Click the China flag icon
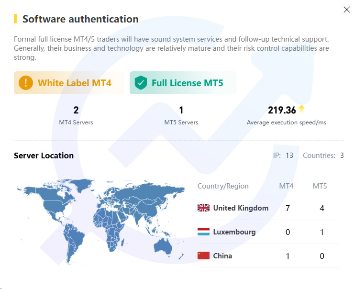The image size is (354, 289). (x=203, y=256)
